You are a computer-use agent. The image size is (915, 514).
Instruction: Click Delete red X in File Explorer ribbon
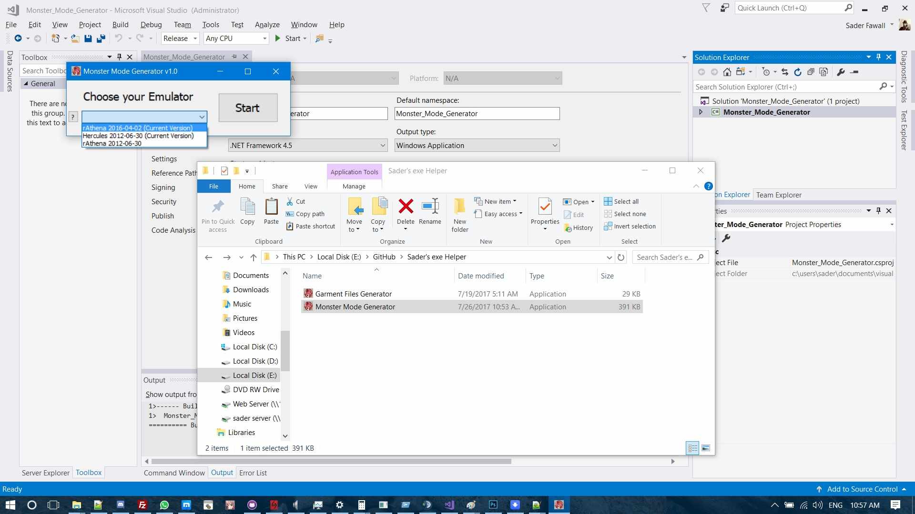pos(406,206)
